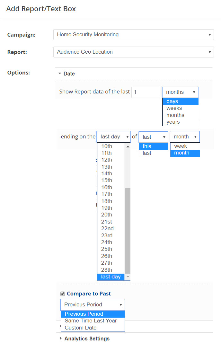Open the Previous Period dropdown

pyautogui.click(x=93, y=304)
